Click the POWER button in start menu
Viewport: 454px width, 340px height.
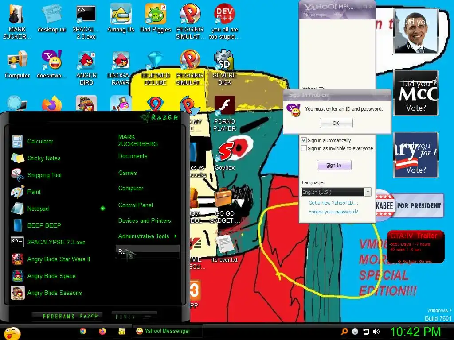point(134,316)
